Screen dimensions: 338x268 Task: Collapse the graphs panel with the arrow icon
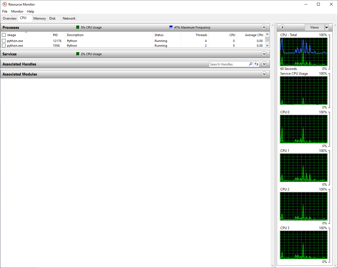click(x=282, y=27)
